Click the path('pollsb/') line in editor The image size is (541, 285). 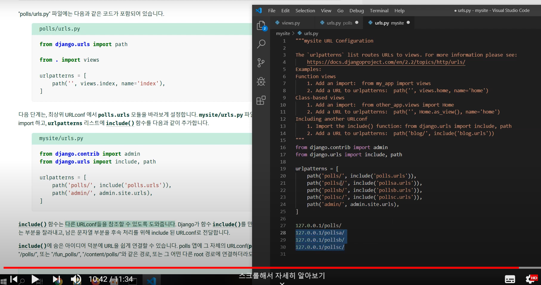tap(364, 190)
